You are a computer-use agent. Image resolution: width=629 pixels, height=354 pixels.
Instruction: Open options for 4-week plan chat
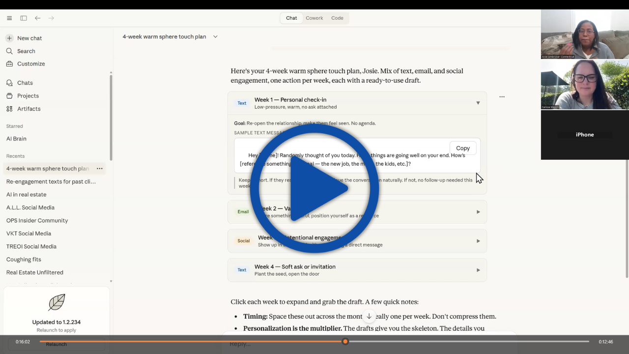click(x=100, y=169)
